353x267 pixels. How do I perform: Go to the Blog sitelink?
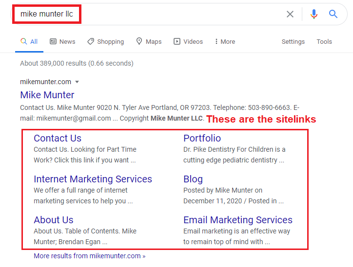pos(193,179)
